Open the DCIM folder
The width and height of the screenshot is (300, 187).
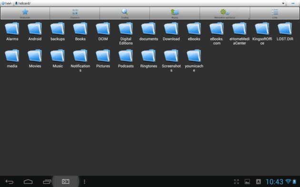click(x=103, y=32)
